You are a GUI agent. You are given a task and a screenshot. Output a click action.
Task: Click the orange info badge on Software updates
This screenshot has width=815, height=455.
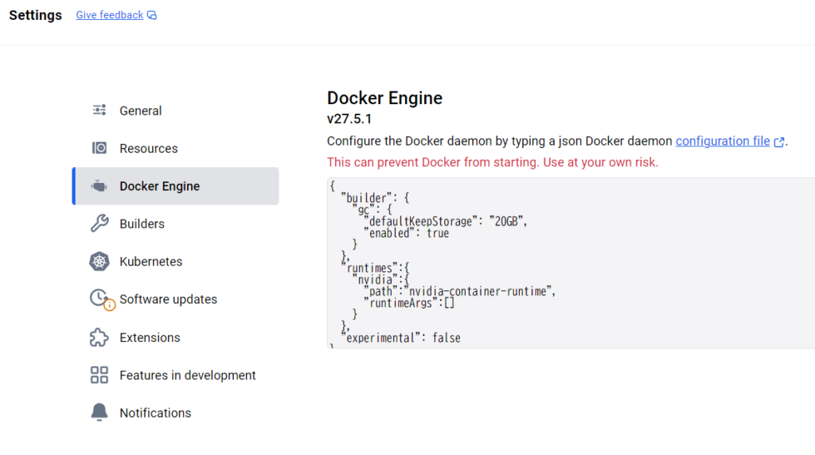tap(110, 305)
